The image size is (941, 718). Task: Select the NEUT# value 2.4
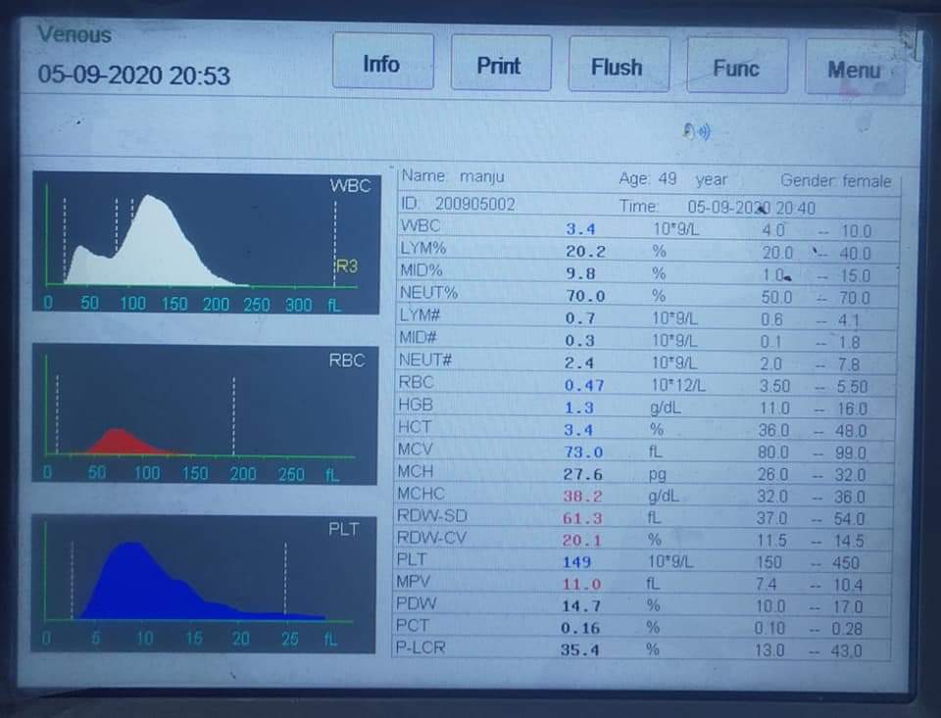(579, 362)
